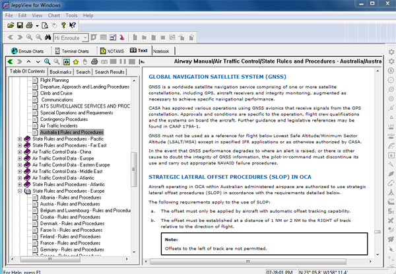The width and height of the screenshot is (396, 274).
Task: Open the Print dropdown arrow
Action: [x=37, y=26]
